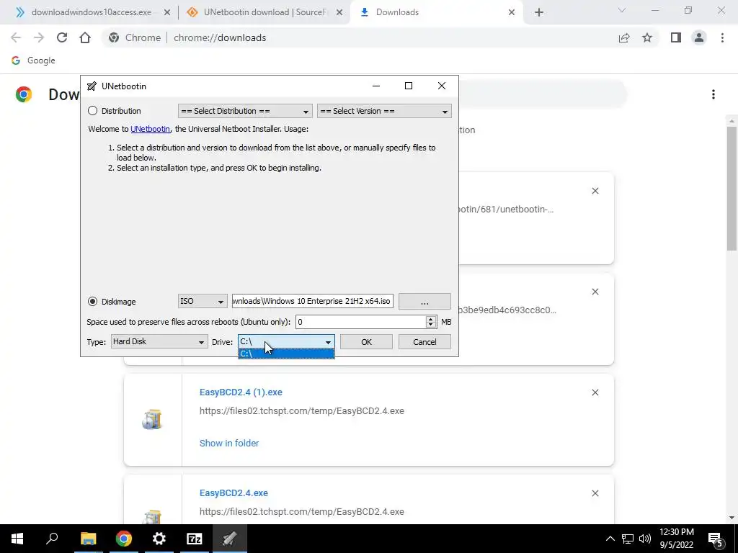Screen dimensions: 738x553
Task: Click Cancel in UNetbootin
Action: 424,342
